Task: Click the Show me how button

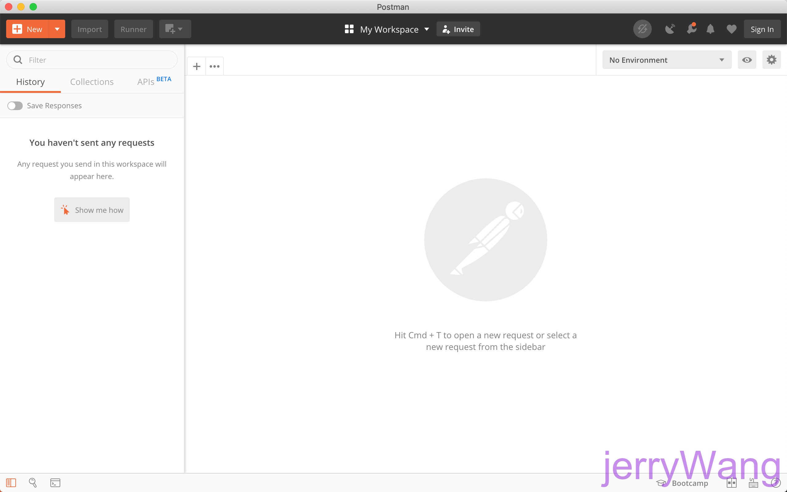Action: coord(92,210)
